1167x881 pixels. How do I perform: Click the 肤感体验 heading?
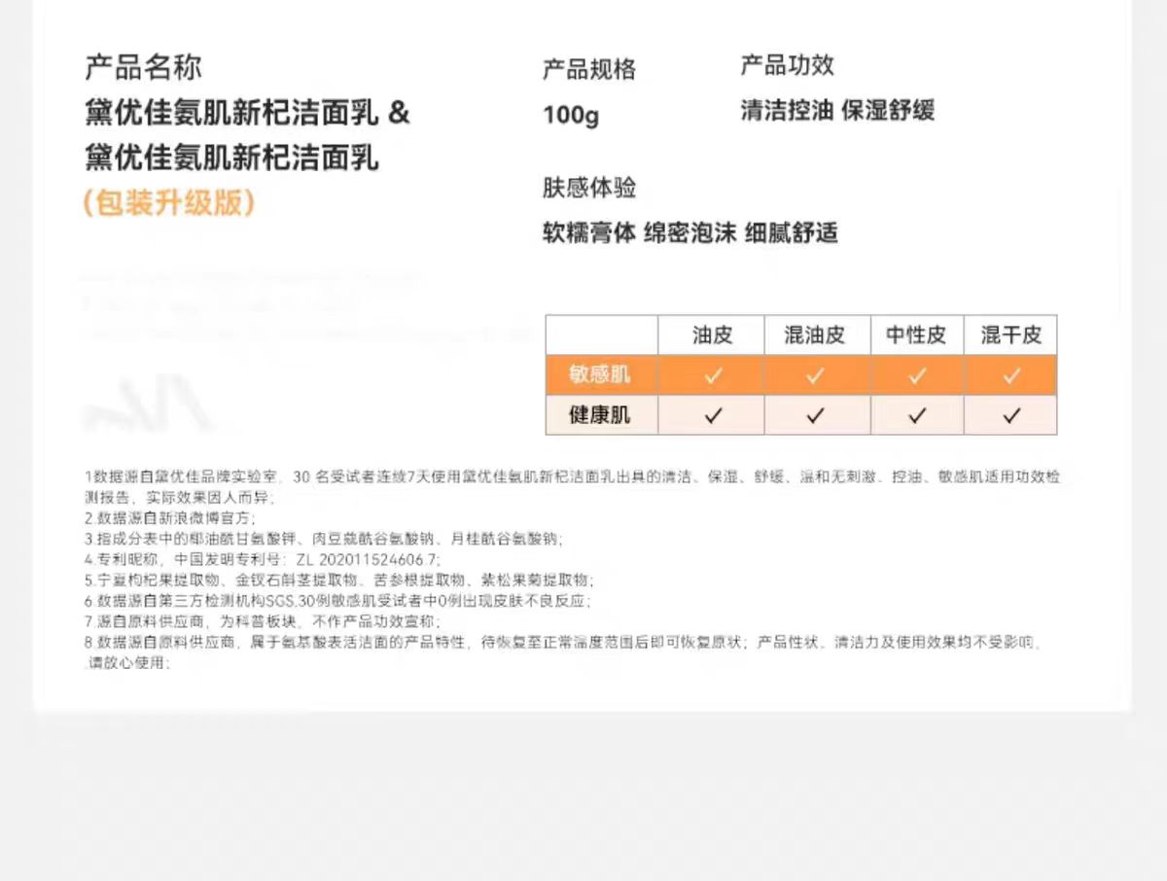[589, 187]
